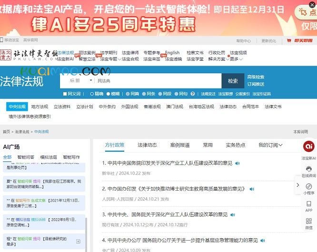
Task: Click the 本库说明 link
Action: [x=301, y=132]
